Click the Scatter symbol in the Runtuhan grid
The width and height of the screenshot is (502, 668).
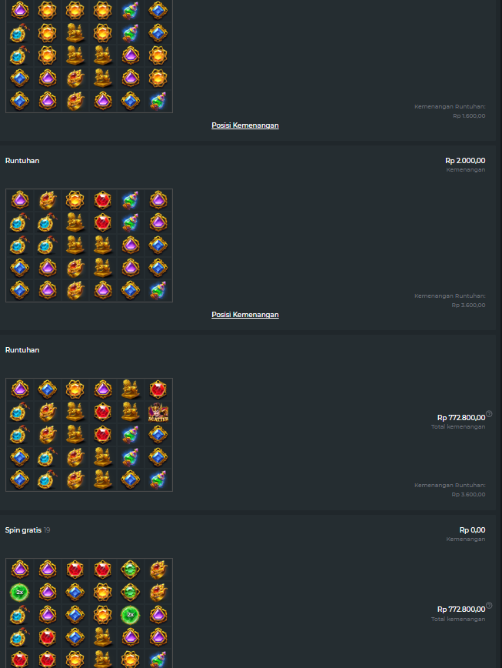click(x=158, y=412)
